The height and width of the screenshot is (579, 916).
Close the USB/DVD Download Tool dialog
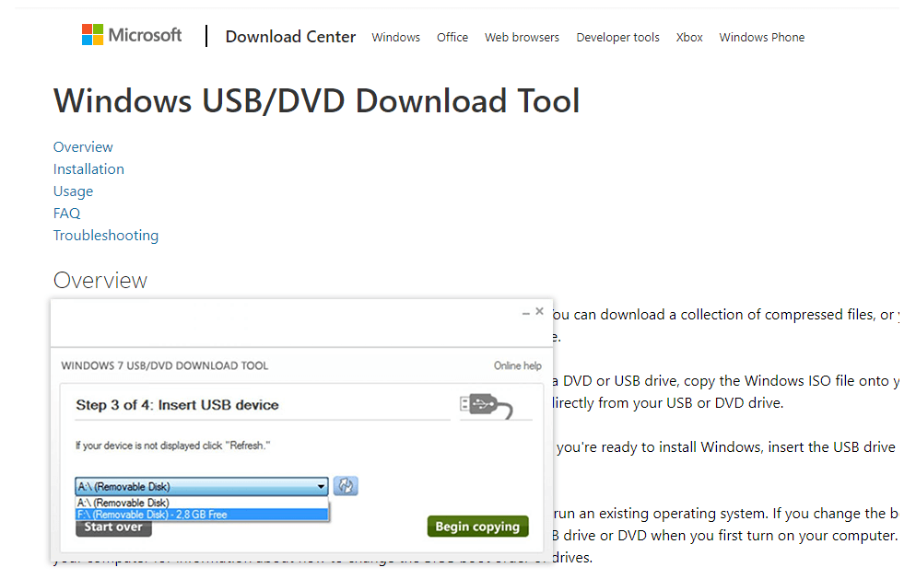click(540, 312)
